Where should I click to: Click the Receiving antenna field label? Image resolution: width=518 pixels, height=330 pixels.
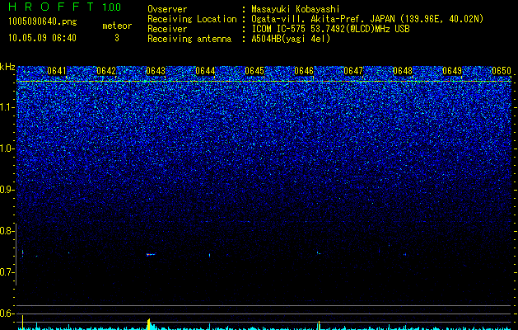[189, 39]
